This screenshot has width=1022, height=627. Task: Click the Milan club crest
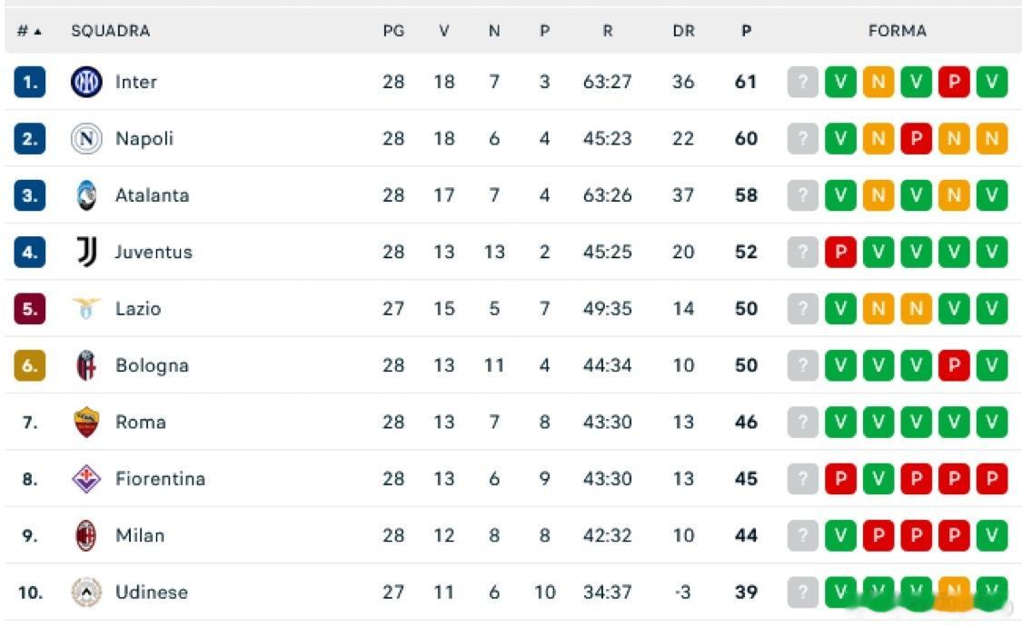[86, 535]
